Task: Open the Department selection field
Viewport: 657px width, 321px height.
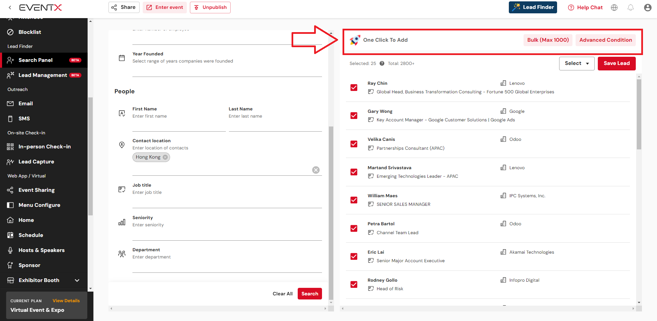Action: pyautogui.click(x=227, y=267)
